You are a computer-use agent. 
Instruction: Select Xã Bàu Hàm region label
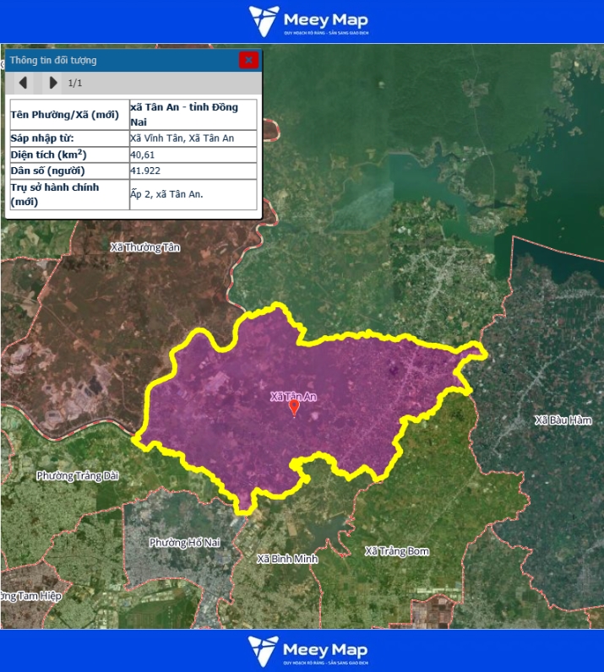pyautogui.click(x=563, y=420)
